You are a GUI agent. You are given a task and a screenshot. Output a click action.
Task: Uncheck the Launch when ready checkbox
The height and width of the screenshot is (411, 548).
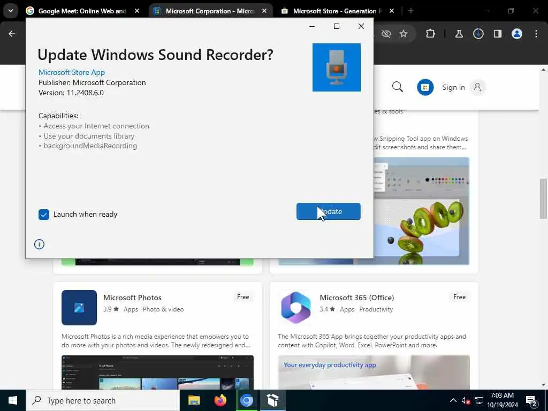(x=44, y=215)
